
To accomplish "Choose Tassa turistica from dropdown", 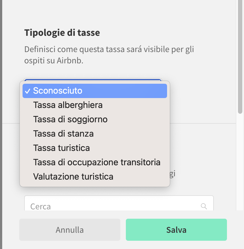I will click(x=95, y=148).
